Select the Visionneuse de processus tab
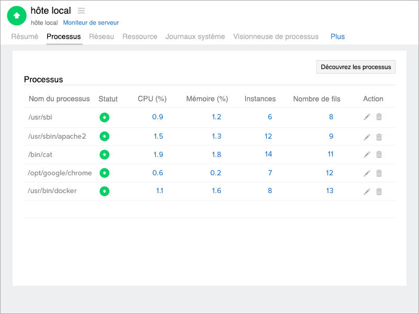The width and height of the screenshot is (419, 314). [x=275, y=37]
